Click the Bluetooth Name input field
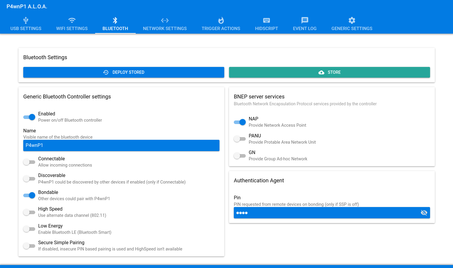453x268 pixels. (121, 145)
